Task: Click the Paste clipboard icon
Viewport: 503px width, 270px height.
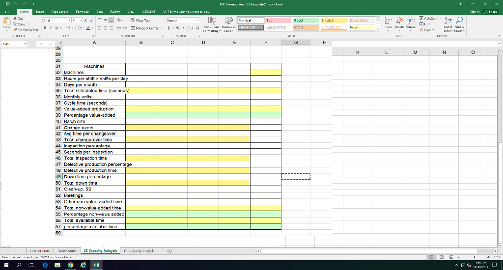Action: point(6,22)
